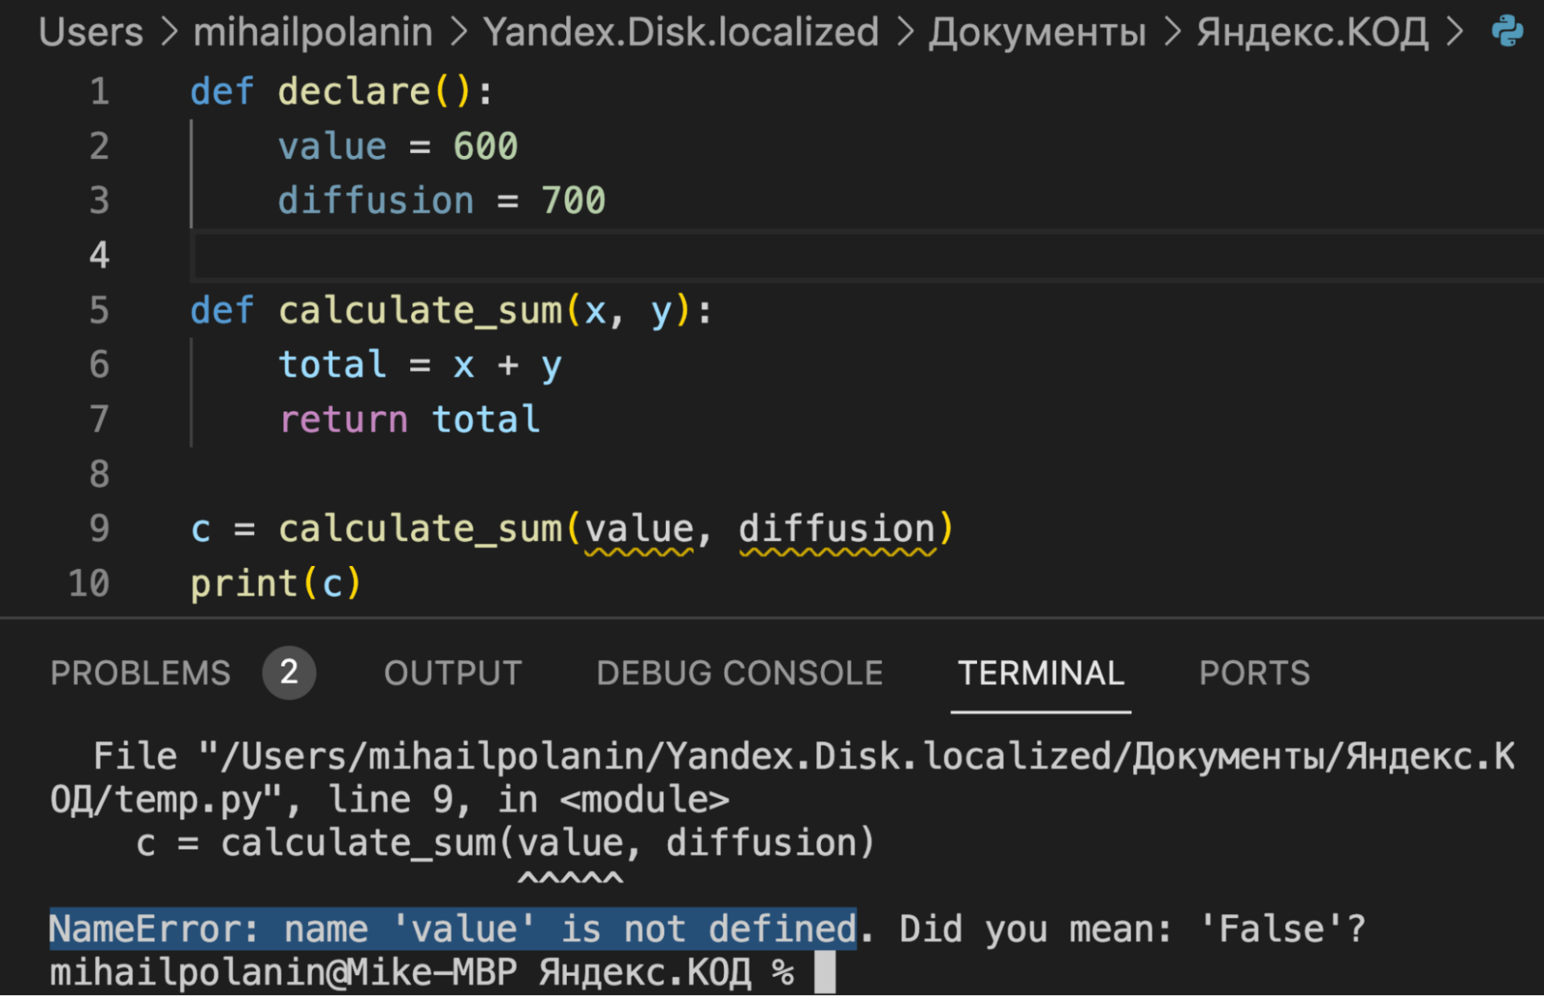Viewport: 1544px width, 996px height.
Task: Click the Python icon in the breadcrumb bar
Action: tap(1509, 32)
